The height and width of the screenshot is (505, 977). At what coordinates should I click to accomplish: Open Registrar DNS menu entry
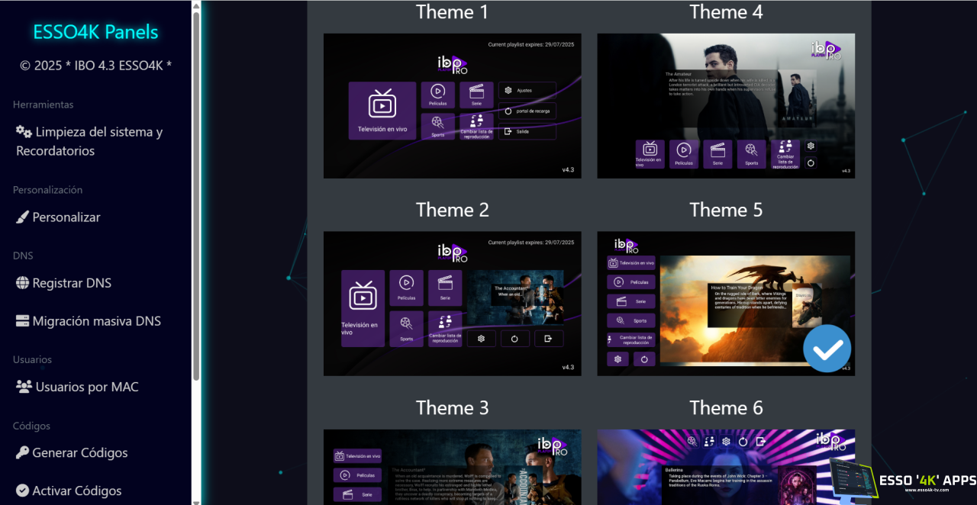tap(72, 283)
